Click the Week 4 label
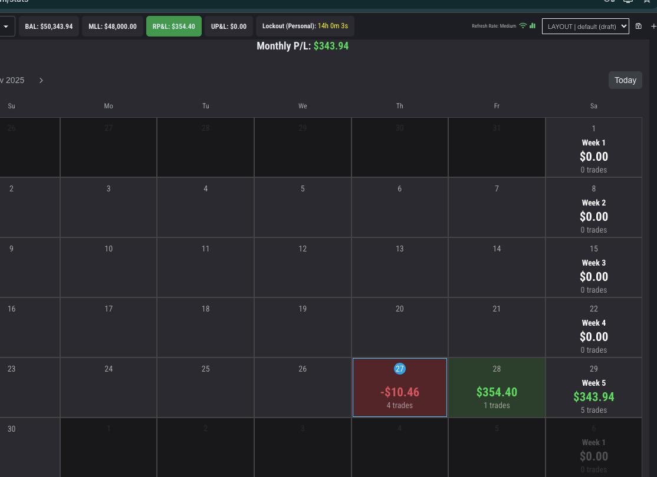The image size is (657, 477). tap(594, 323)
